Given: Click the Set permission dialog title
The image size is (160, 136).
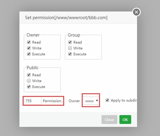Looking at the screenshot, I should click(x=66, y=18).
